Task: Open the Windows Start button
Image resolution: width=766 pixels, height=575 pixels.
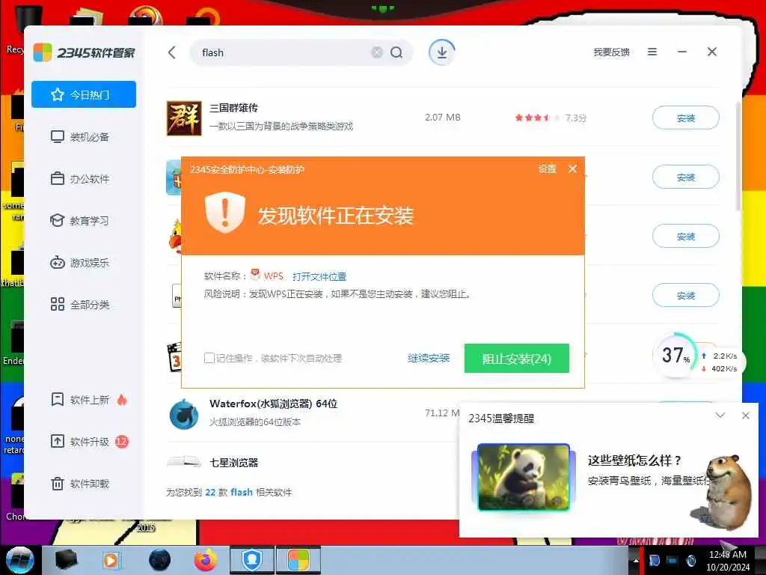Action: (20, 560)
